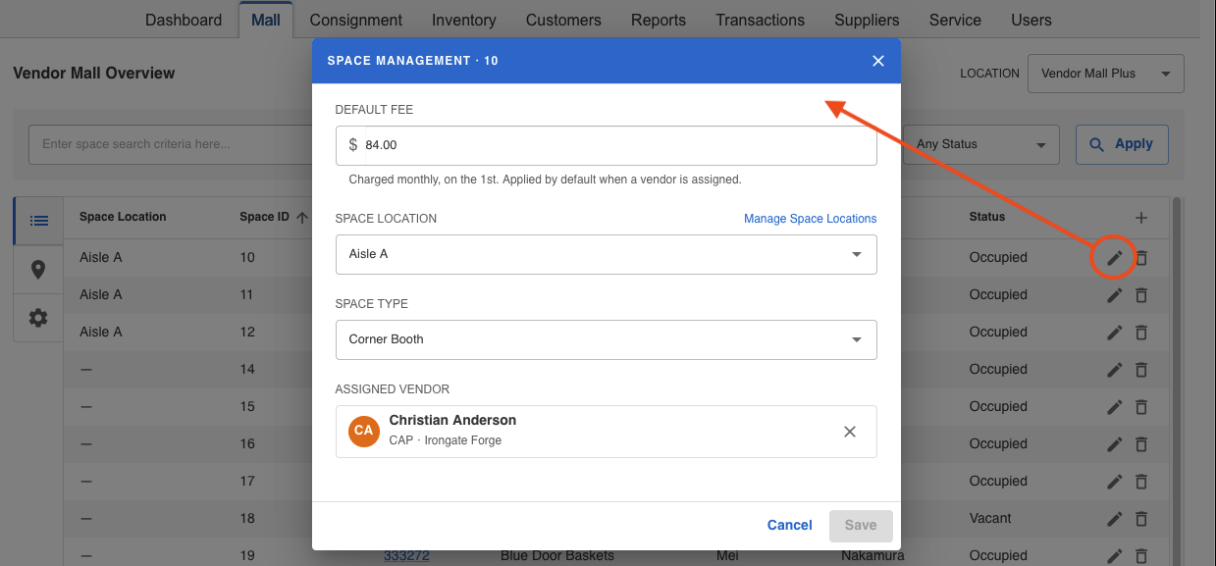Viewport: 1216px width, 566px height.
Task: Edit vacant space 18 with pencil icon
Action: tap(1114, 519)
